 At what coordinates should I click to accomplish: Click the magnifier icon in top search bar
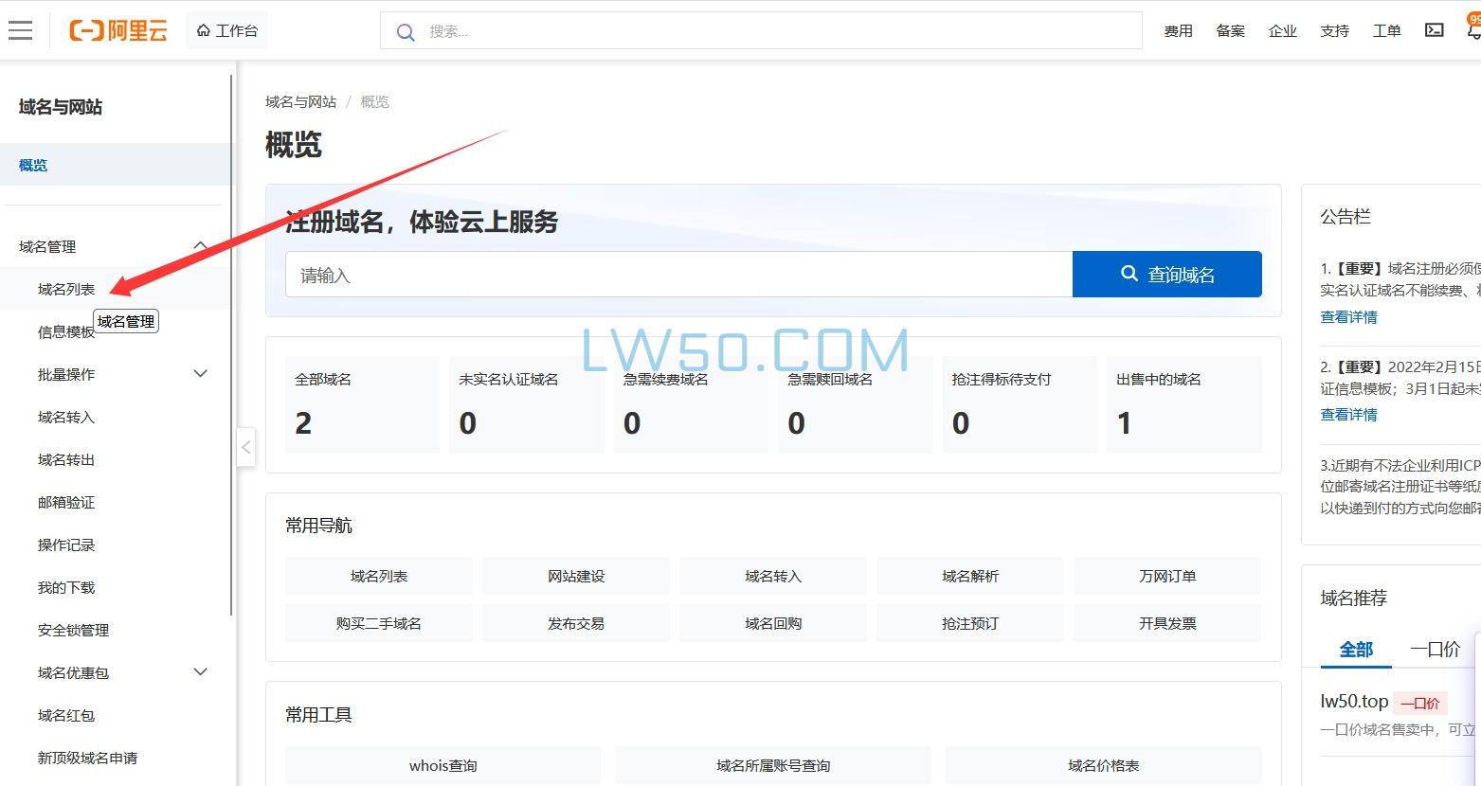pos(405,31)
